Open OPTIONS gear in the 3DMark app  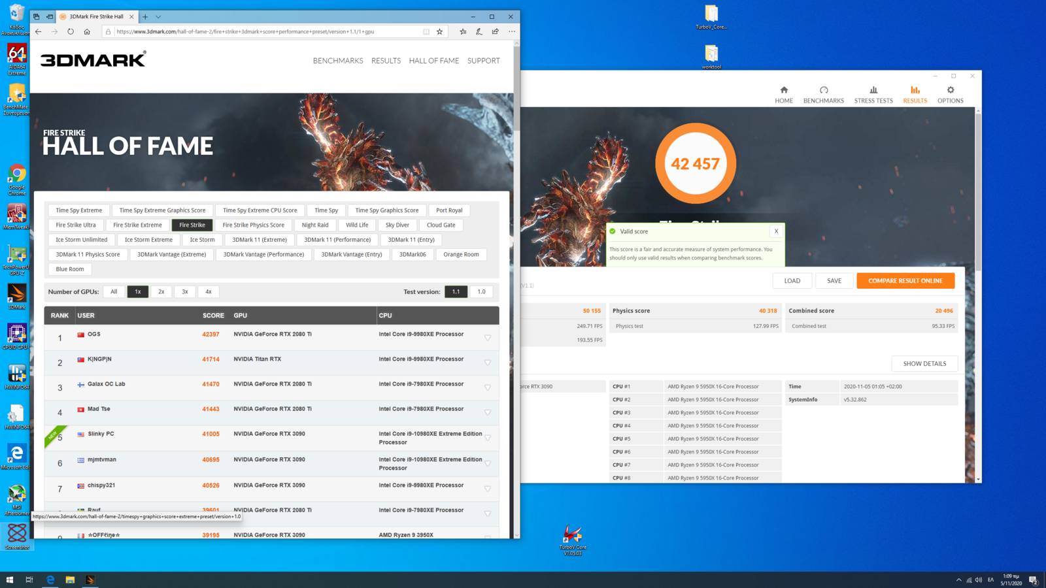[951, 95]
